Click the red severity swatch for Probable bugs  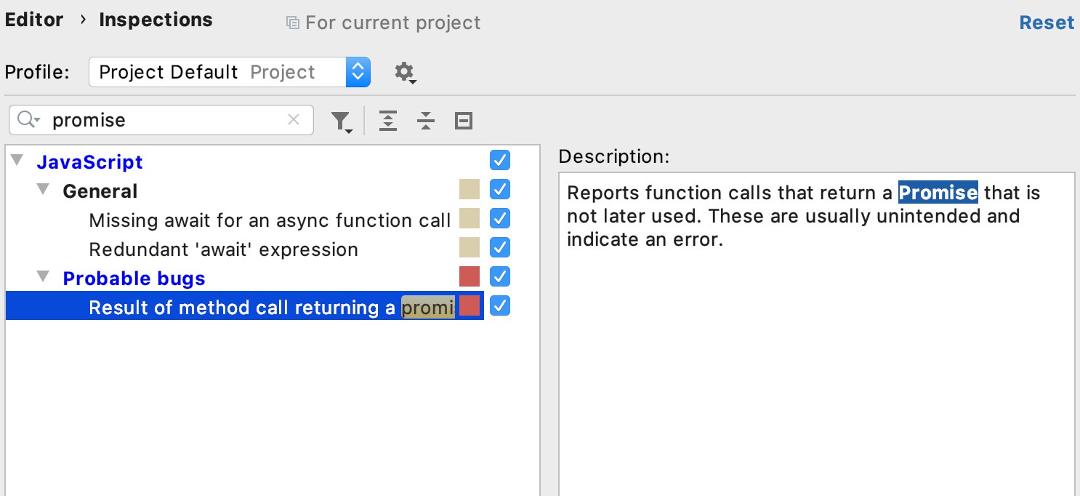pyautogui.click(x=470, y=277)
